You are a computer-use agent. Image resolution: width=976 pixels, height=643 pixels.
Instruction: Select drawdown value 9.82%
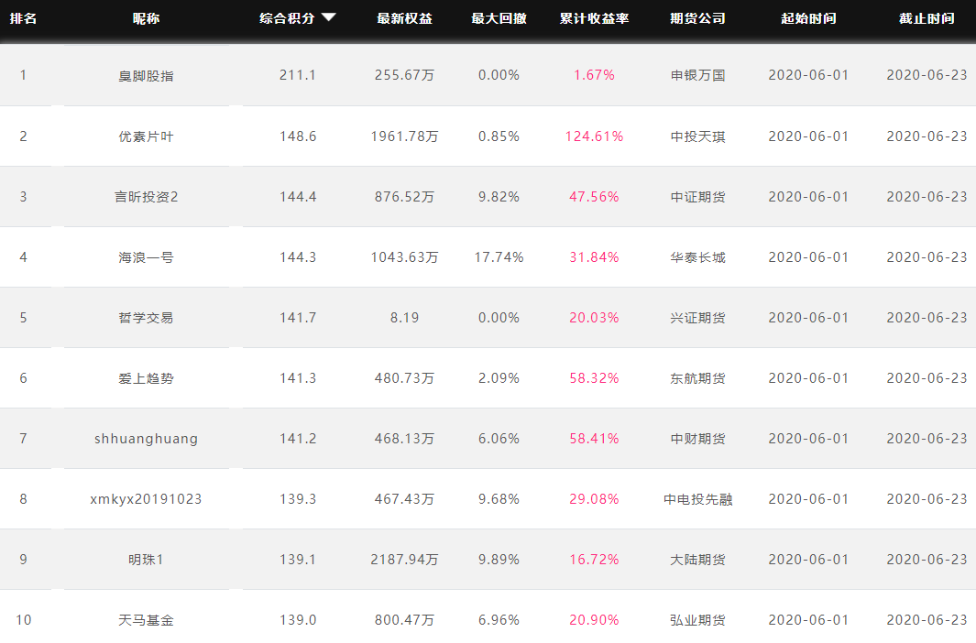pyautogui.click(x=499, y=197)
